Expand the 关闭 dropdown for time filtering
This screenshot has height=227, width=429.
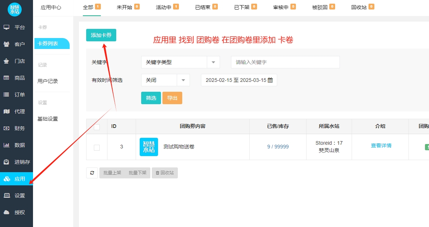click(x=165, y=80)
